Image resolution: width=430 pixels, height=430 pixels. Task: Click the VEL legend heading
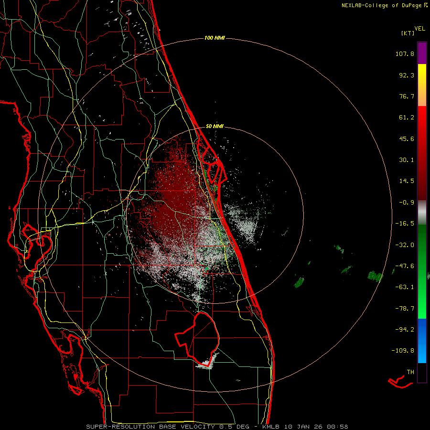(420, 29)
